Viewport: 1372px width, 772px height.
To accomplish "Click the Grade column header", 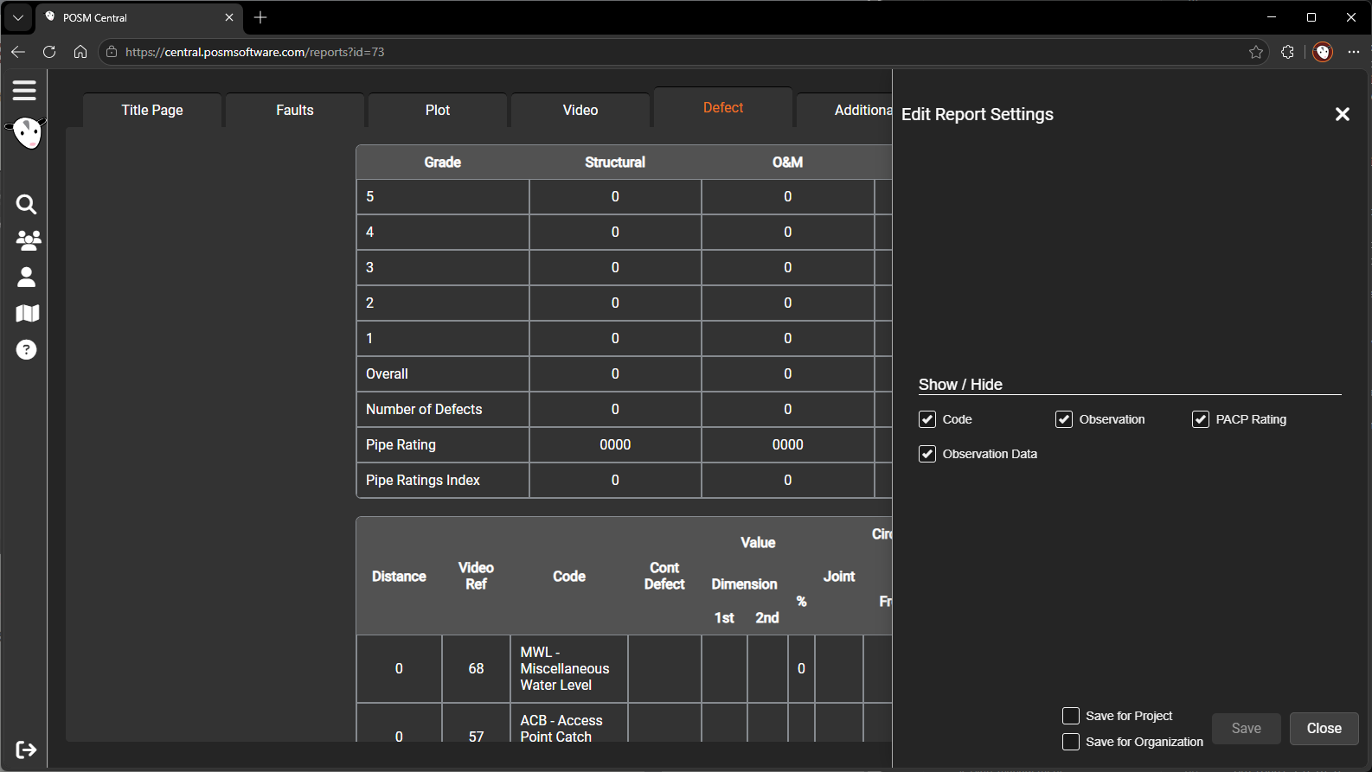I will tap(443, 162).
